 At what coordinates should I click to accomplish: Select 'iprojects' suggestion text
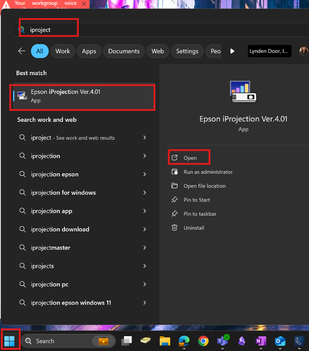coord(42,266)
